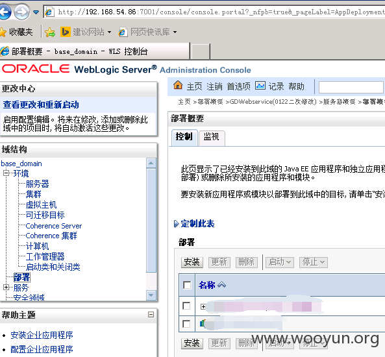The image size is (385, 357).
Task: Open recent pages dropdown arrow beside Forward
Action: pyautogui.click(x=36, y=12)
